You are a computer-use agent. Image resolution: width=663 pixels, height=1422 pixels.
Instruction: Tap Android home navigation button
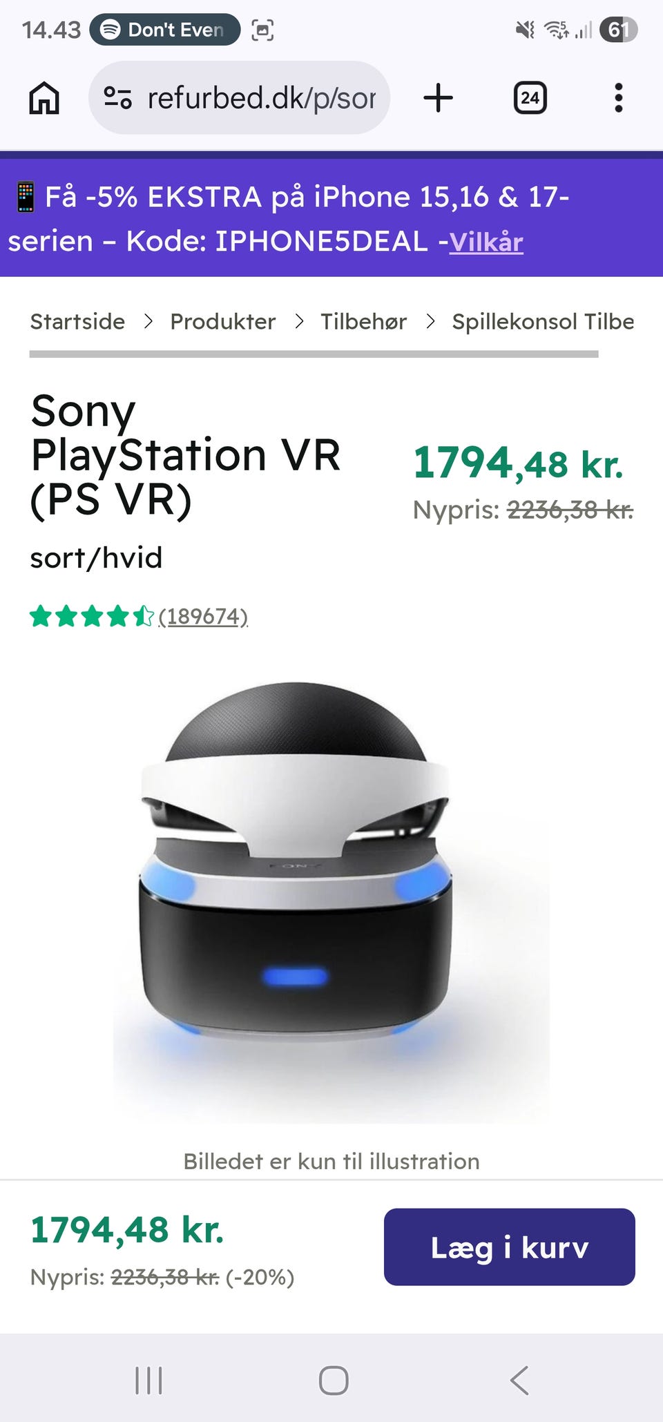tap(333, 1381)
